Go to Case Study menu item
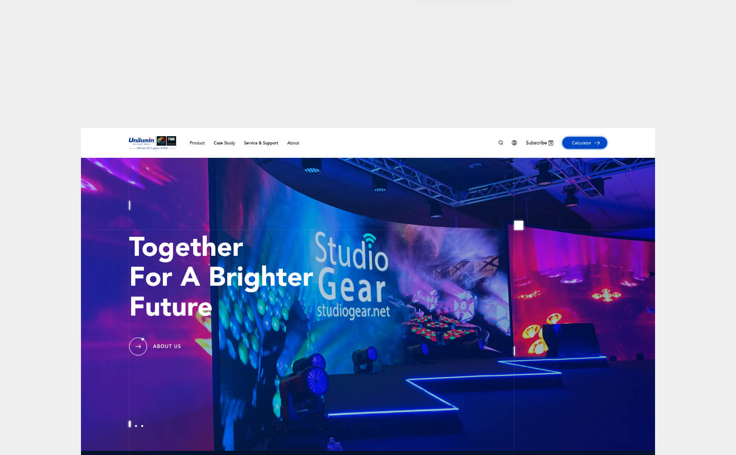This screenshot has width=736, height=455. [224, 143]
